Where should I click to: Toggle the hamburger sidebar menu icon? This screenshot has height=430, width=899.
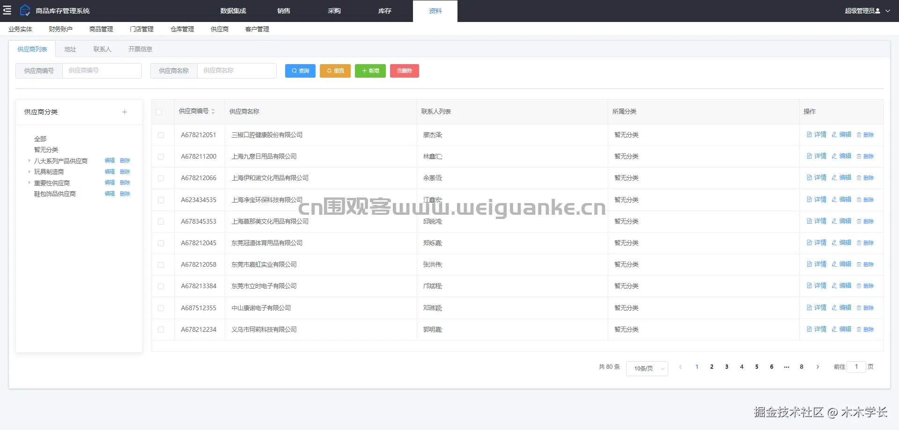[7, 10]
